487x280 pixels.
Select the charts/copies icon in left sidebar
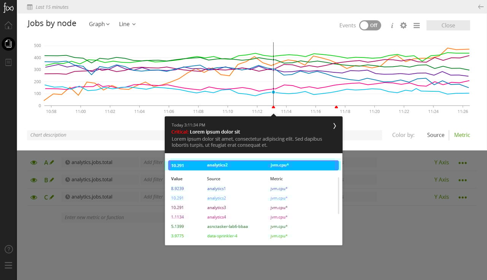8,43
